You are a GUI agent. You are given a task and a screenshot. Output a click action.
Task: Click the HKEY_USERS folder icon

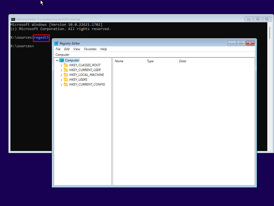[x=66, y=79]
